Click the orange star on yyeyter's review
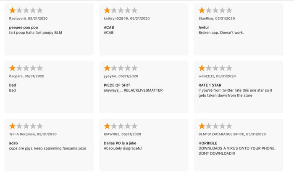The width and height of the screenshot is (294, 176). (108, 68)
